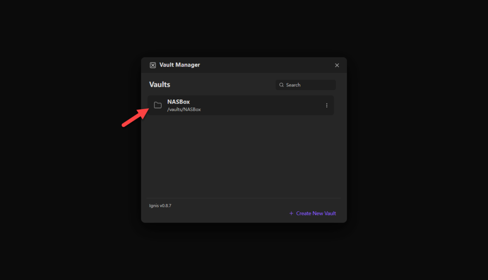Close the Vault Manager dialog
Image resolution: width=488 pixels, height=280 pixels.
click(x=337, y=65)
